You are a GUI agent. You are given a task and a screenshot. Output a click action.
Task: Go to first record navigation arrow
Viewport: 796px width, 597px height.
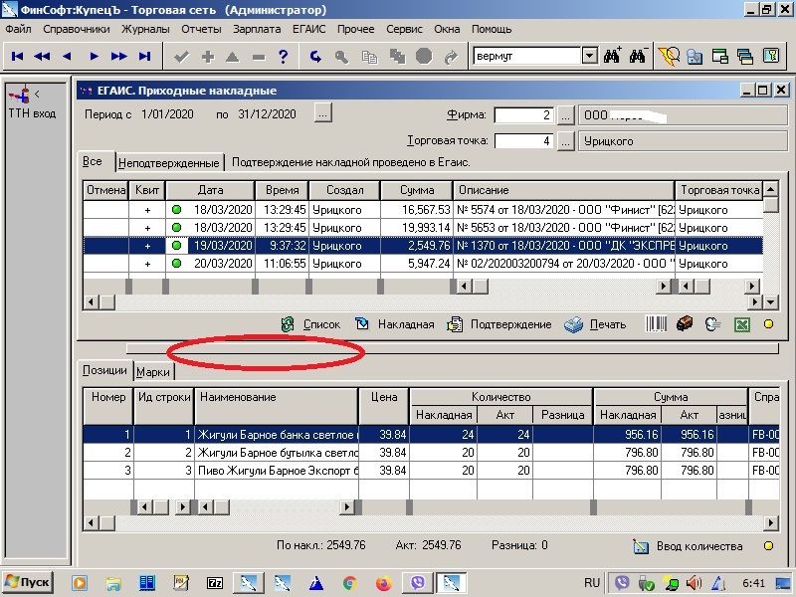pos(18,57)
